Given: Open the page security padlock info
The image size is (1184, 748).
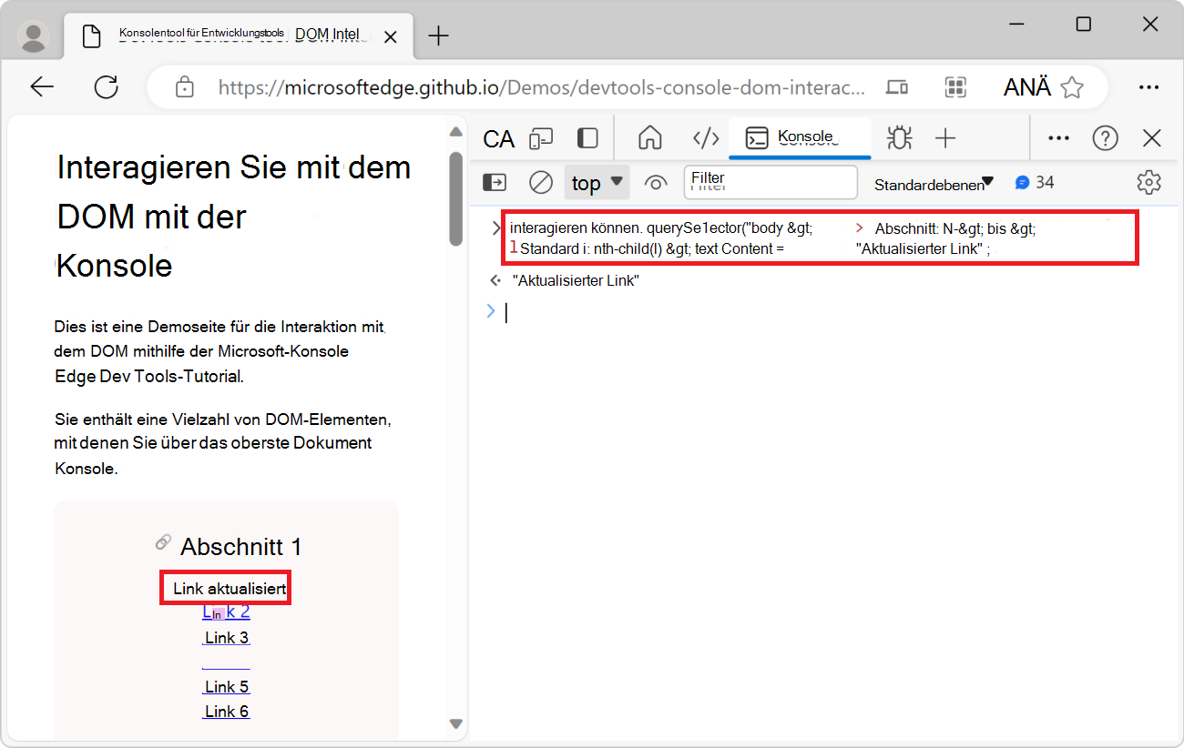Looking at the screenshot, I should tap(184, 86).
